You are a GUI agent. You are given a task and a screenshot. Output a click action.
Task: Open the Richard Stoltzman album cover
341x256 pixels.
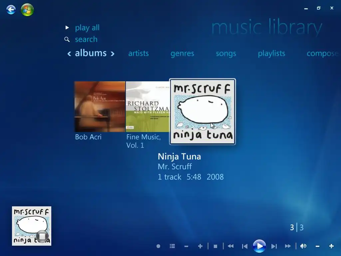(148, 106)
